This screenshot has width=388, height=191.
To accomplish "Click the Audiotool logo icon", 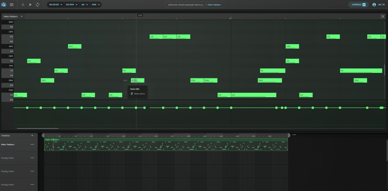I will (4, 5).
